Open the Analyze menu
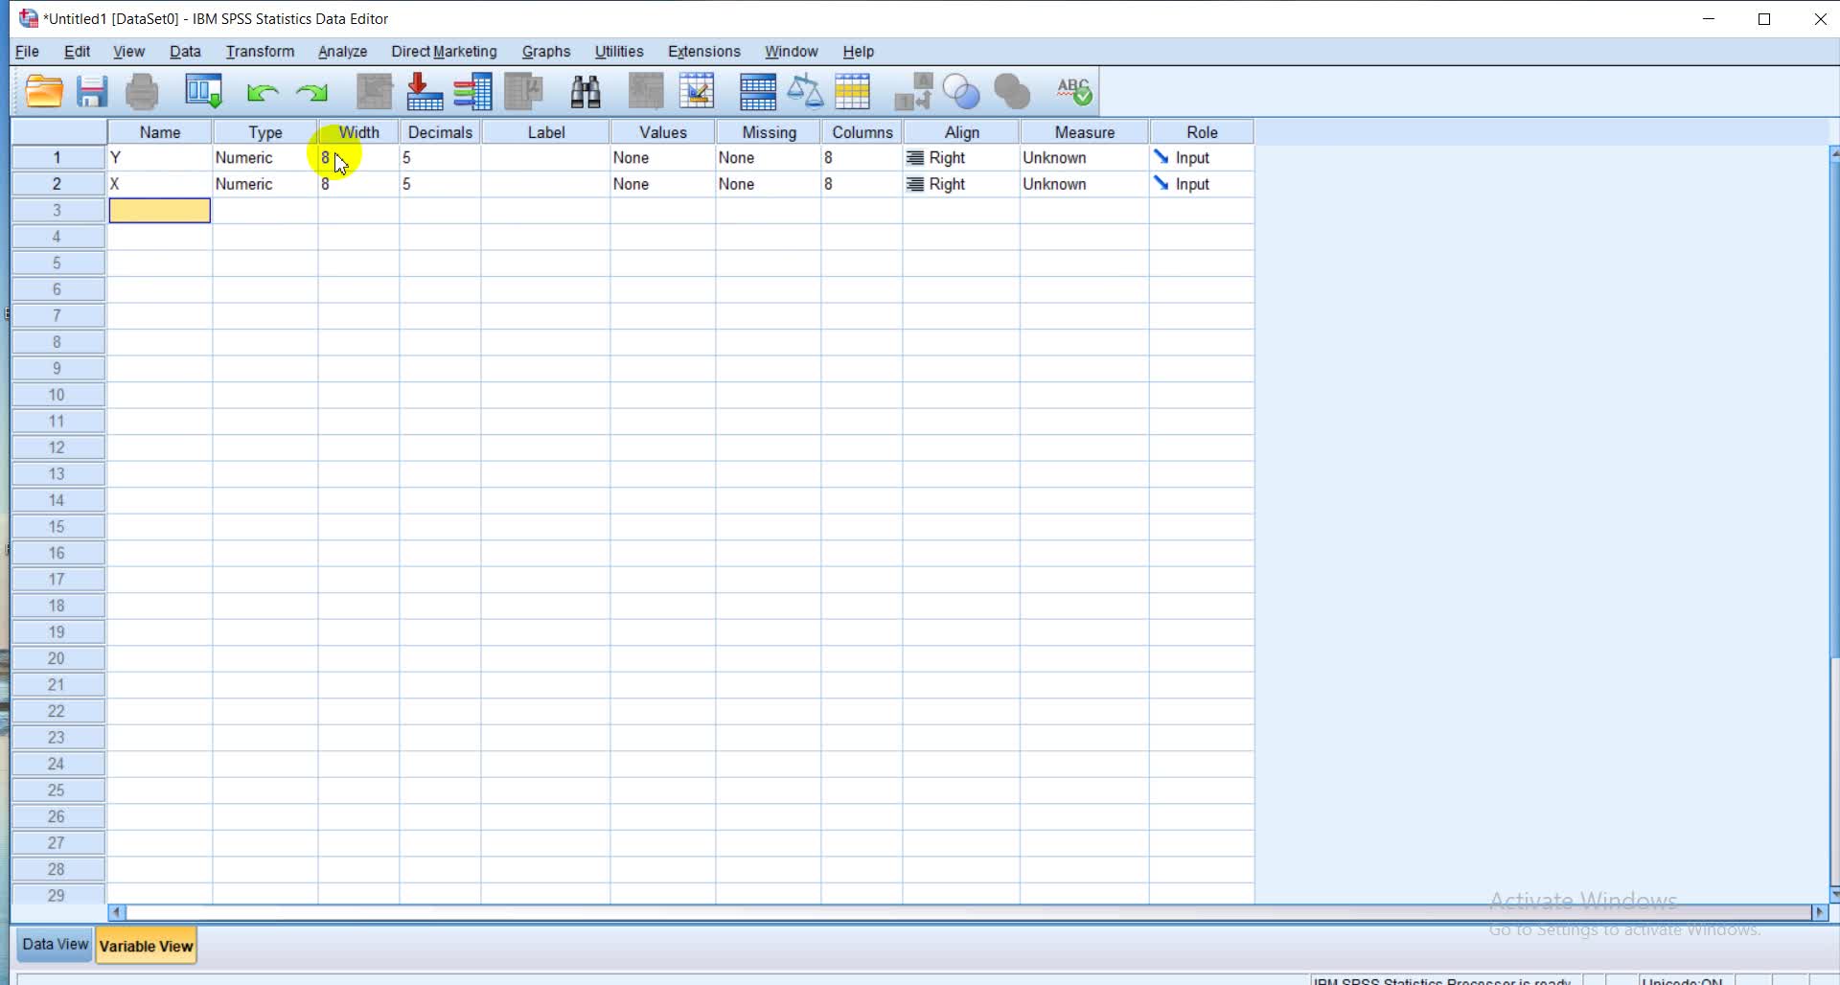1840x985 pixels. tap(342, 52)
